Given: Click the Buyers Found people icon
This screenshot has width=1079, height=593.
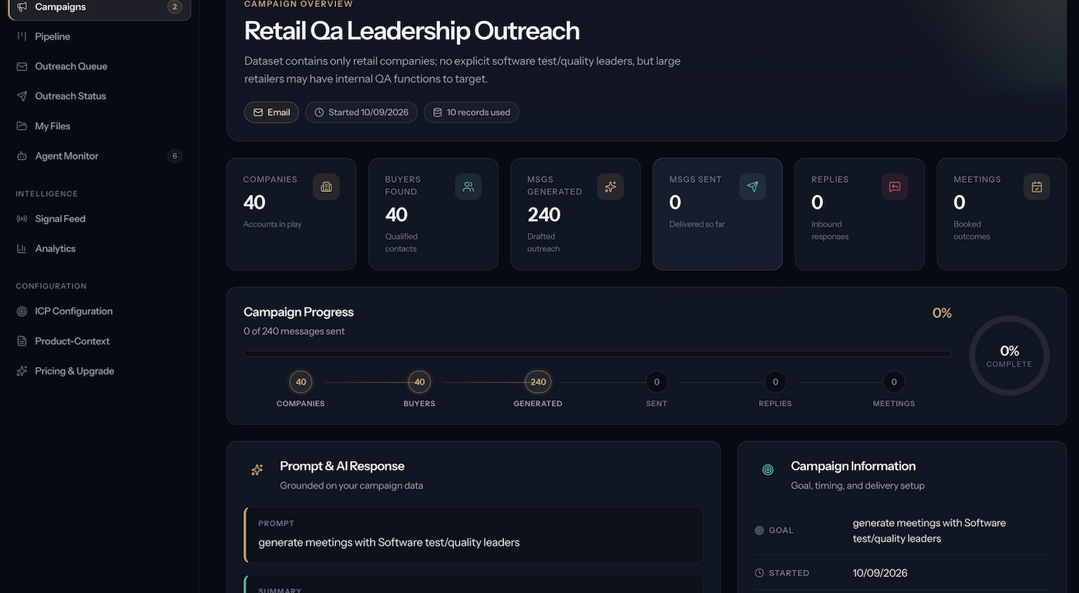Looking at the screenshot, I should point(468,187).
